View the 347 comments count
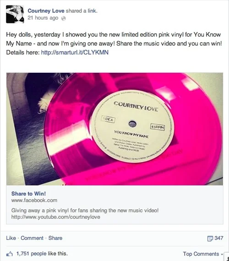 click(x=219, y=238)
